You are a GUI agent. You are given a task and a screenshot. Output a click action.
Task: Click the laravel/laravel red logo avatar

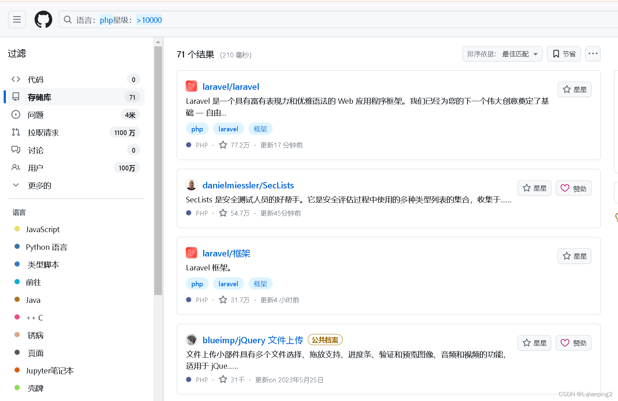[191, 86]
